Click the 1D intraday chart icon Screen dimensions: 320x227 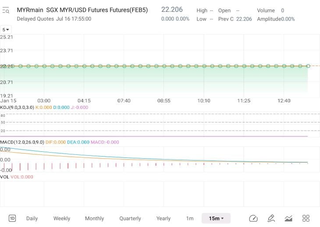(x=12, y=218)
